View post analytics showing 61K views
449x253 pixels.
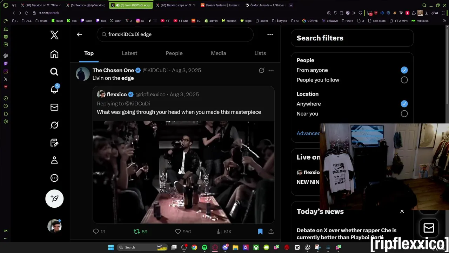224,232
